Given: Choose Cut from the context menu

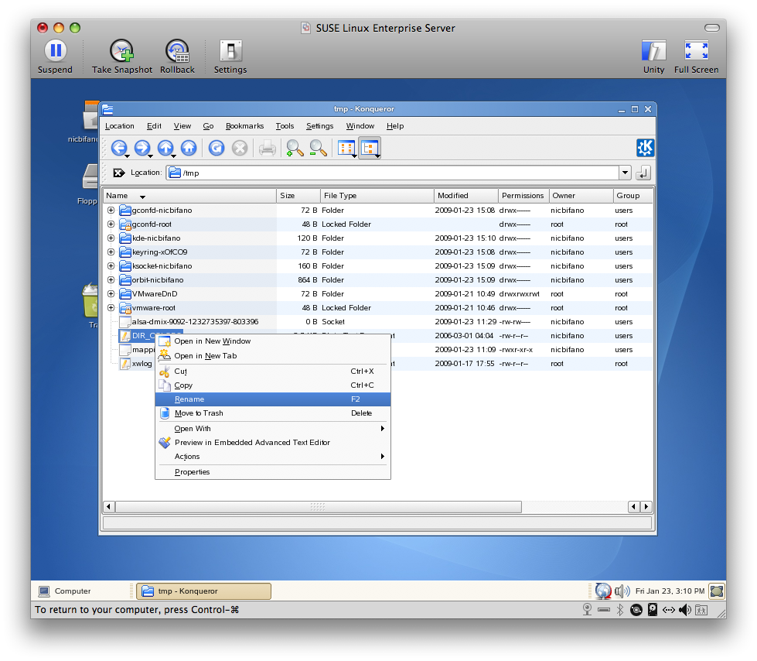Looking at the screenshot, I should pyautogui.click(x=273, y=371).
